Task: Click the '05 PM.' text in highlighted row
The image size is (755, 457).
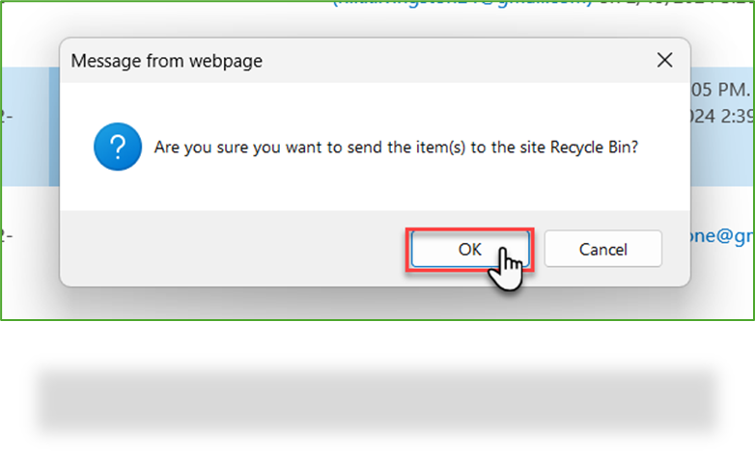Action: (x=721, y=90)
